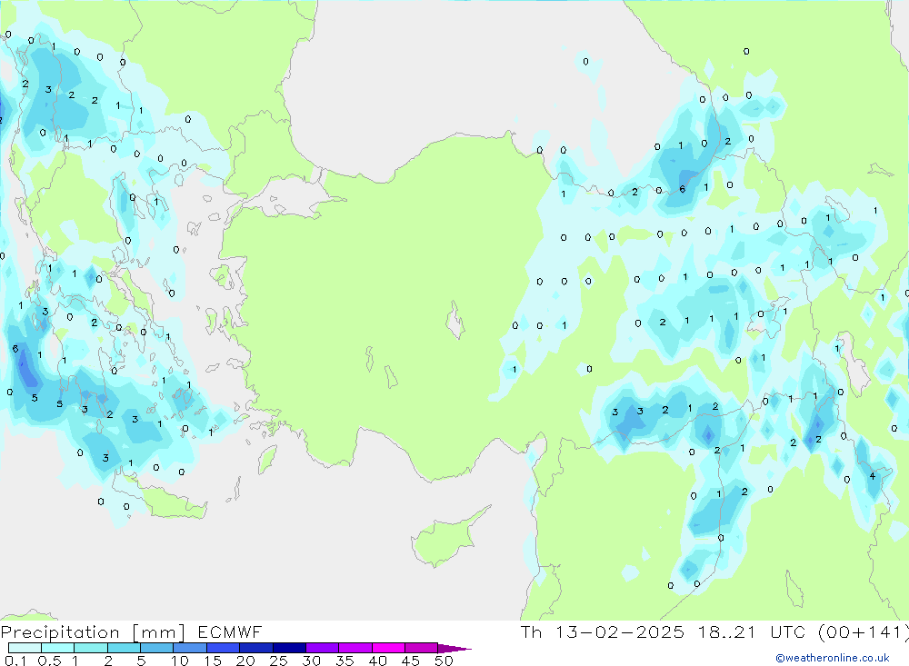Click the "Th 13-02-2025" date text
Image resolution: width=909 pixels, height=666 pixels.
[603, 631]
